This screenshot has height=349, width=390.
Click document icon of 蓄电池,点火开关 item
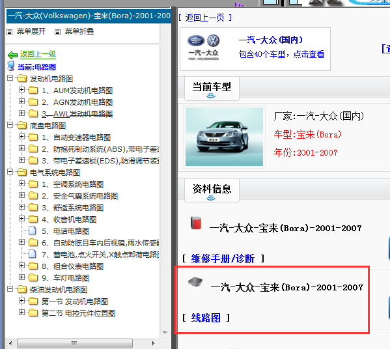click(33, 254)
